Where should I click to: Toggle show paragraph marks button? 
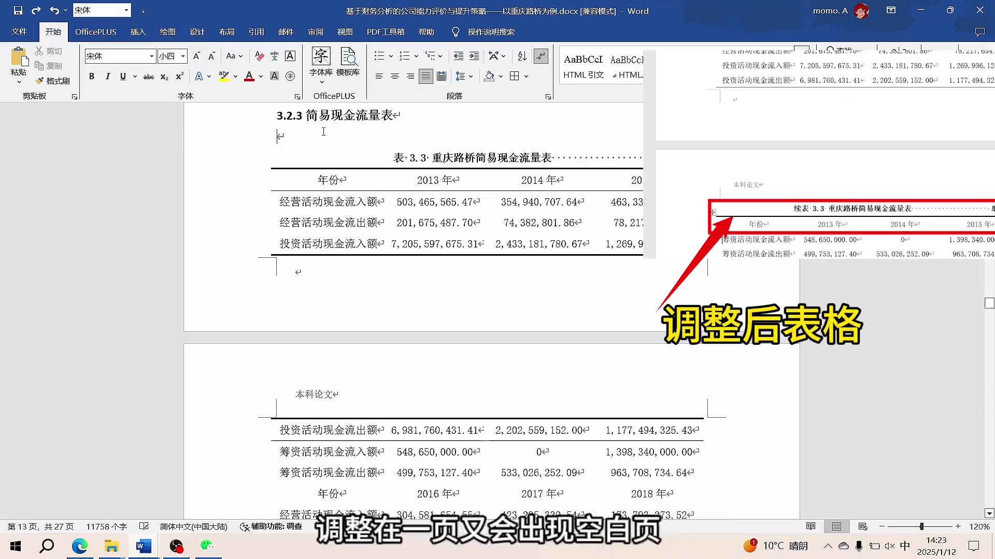[x=541, y=56]
